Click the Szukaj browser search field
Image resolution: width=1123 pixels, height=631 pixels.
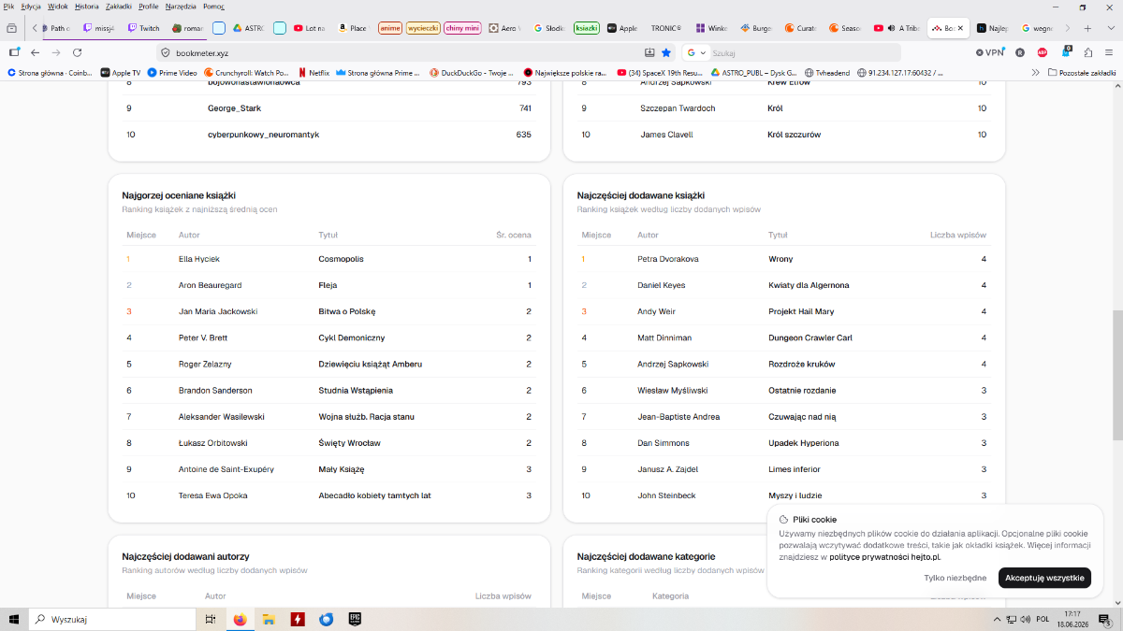point(791,52)
